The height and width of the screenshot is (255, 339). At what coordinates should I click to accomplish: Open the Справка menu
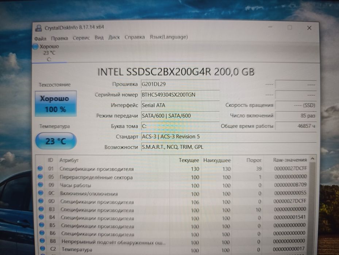[x=135, y=37]
